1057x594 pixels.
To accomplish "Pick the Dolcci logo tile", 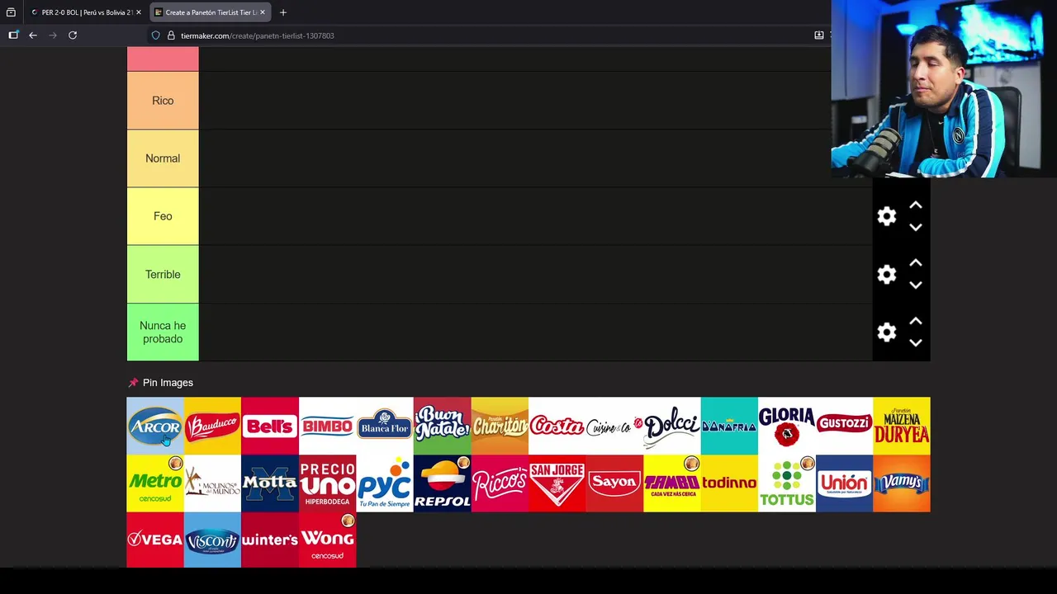I will tap(671, 426).
